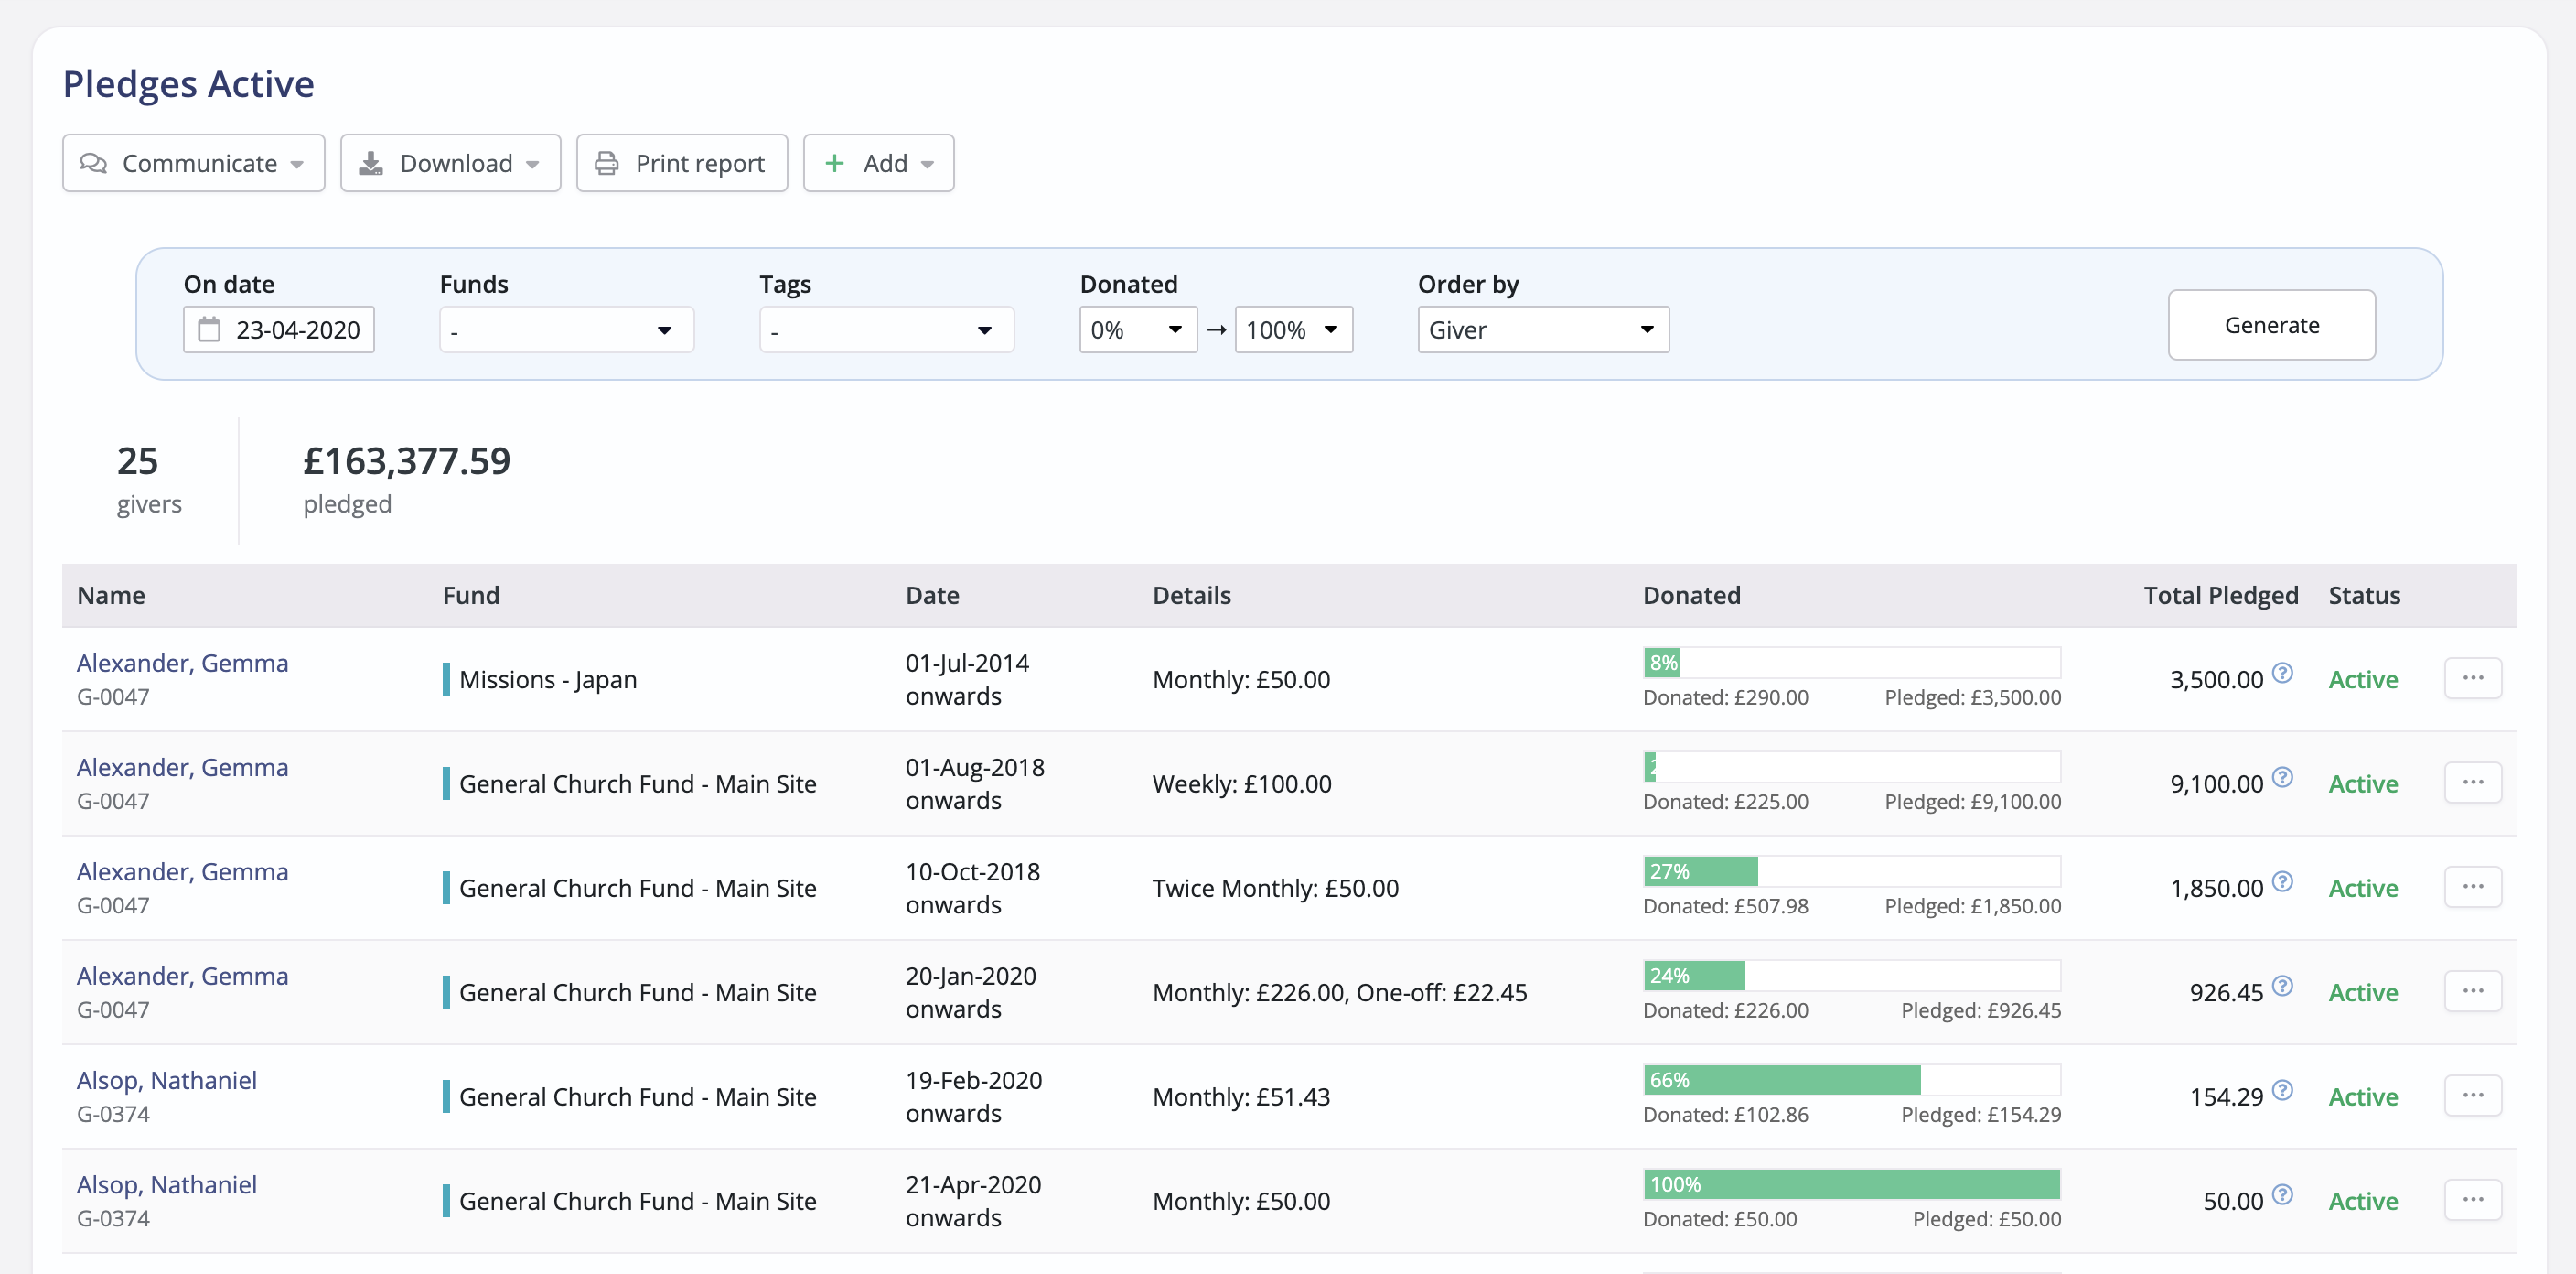Open the ellipsis actions for Alsop's £51.43 monthly pledge

[x=2473, y=1095]
